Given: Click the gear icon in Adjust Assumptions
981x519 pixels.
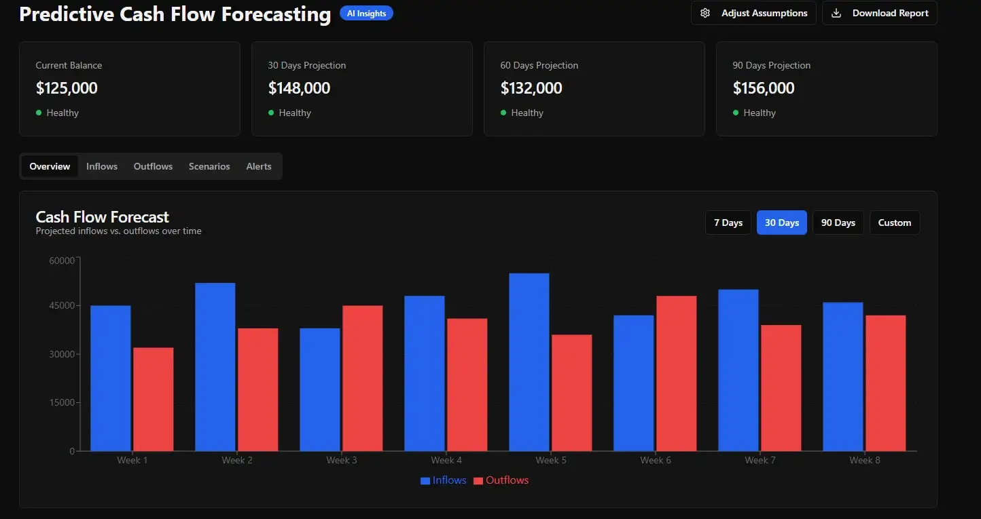Looking at the screenshot, I should pyautogui.click(x=705, y=14).
